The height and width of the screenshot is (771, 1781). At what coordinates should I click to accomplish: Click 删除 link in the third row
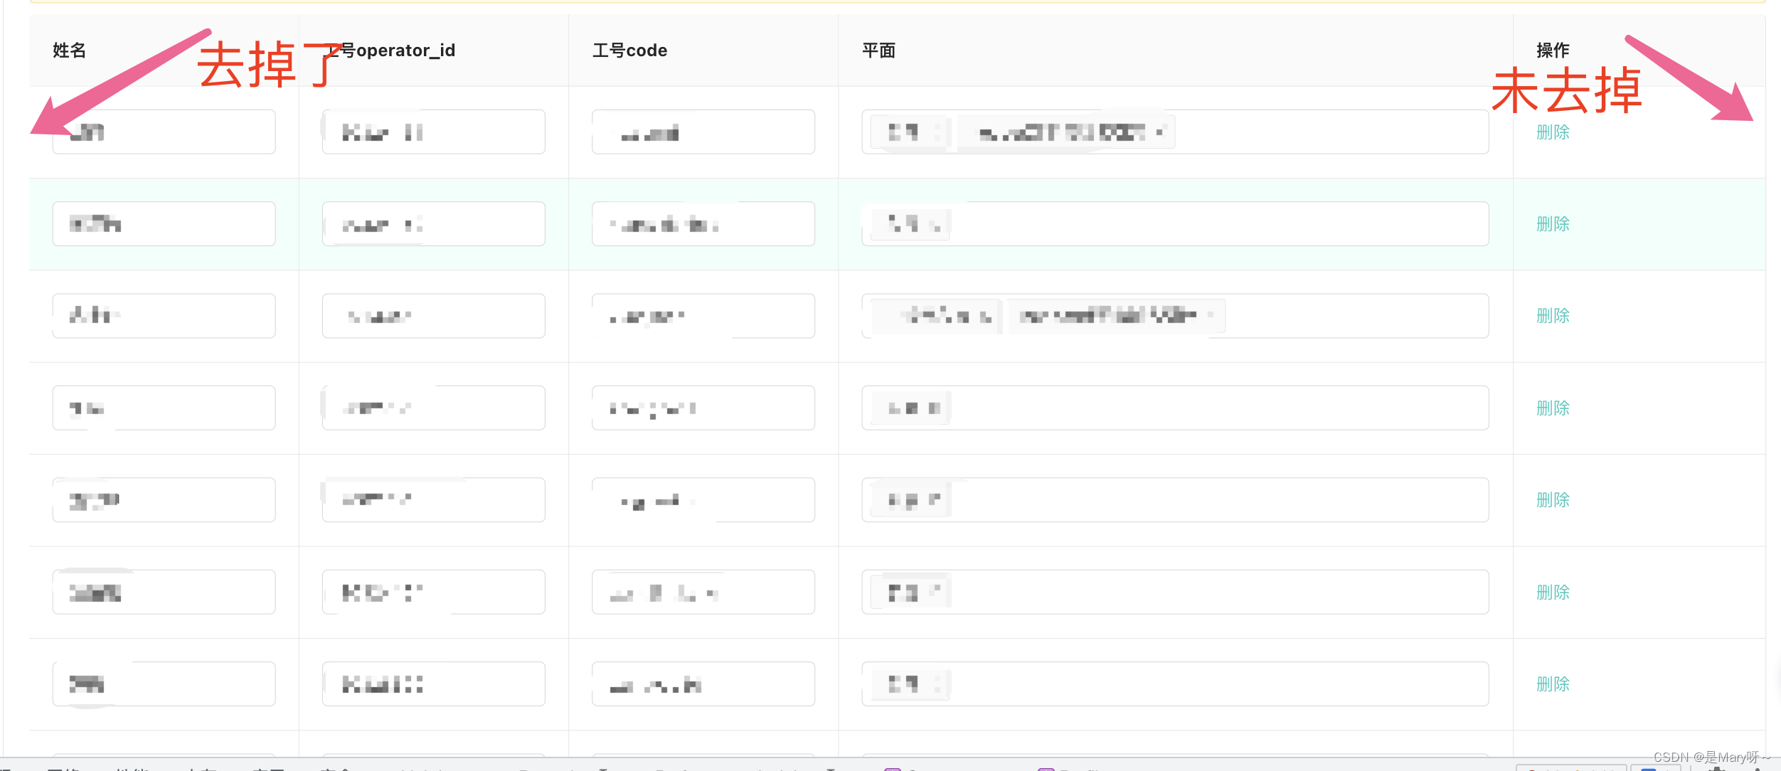[1553, 316]
